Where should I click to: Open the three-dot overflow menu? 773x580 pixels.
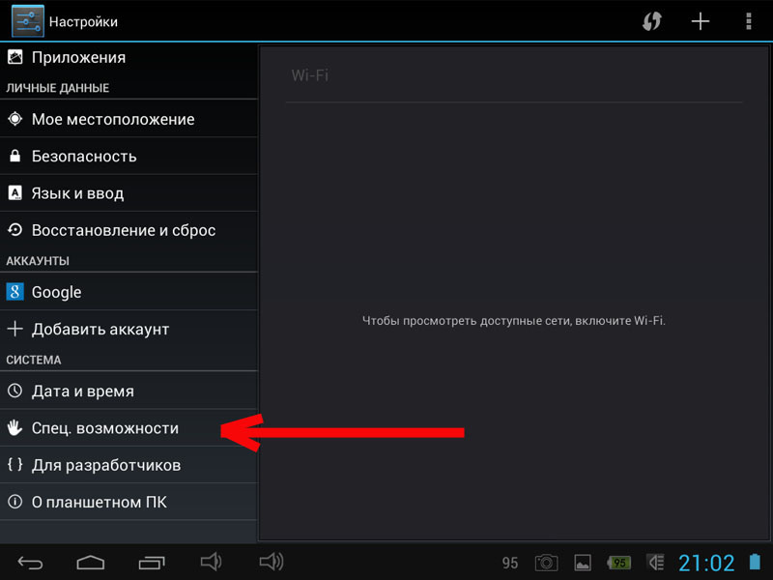coord(748,21)
